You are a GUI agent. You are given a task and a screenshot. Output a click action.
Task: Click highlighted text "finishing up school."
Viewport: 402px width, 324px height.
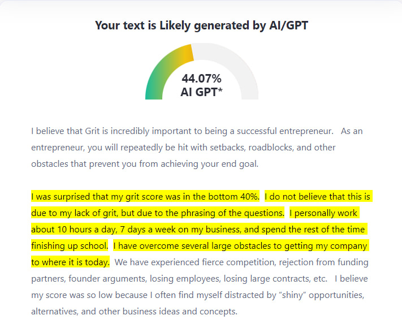pyautogui.click(x=70, y=246)
